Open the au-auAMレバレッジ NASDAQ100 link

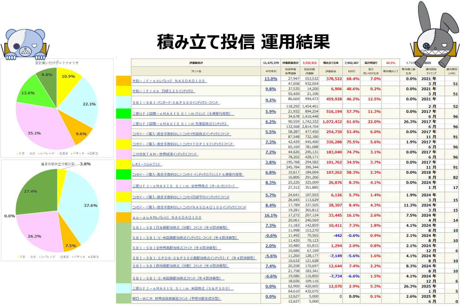tap(167, 217)
